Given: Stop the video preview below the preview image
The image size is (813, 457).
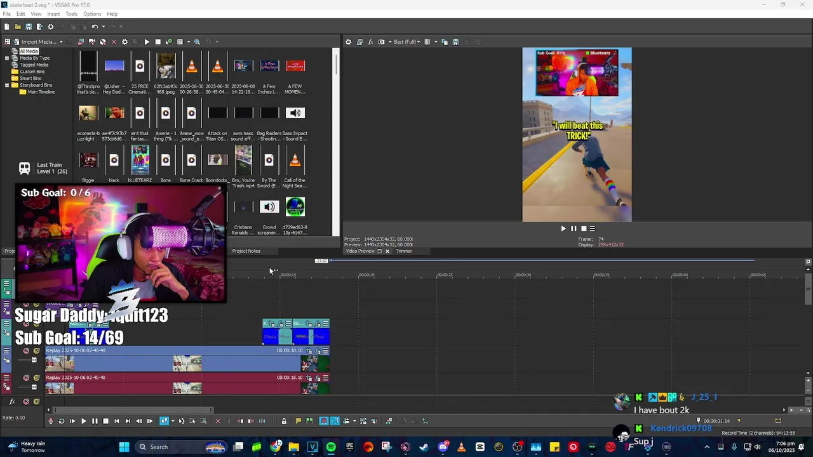Looking at the screenshot, I should (584, 228).
